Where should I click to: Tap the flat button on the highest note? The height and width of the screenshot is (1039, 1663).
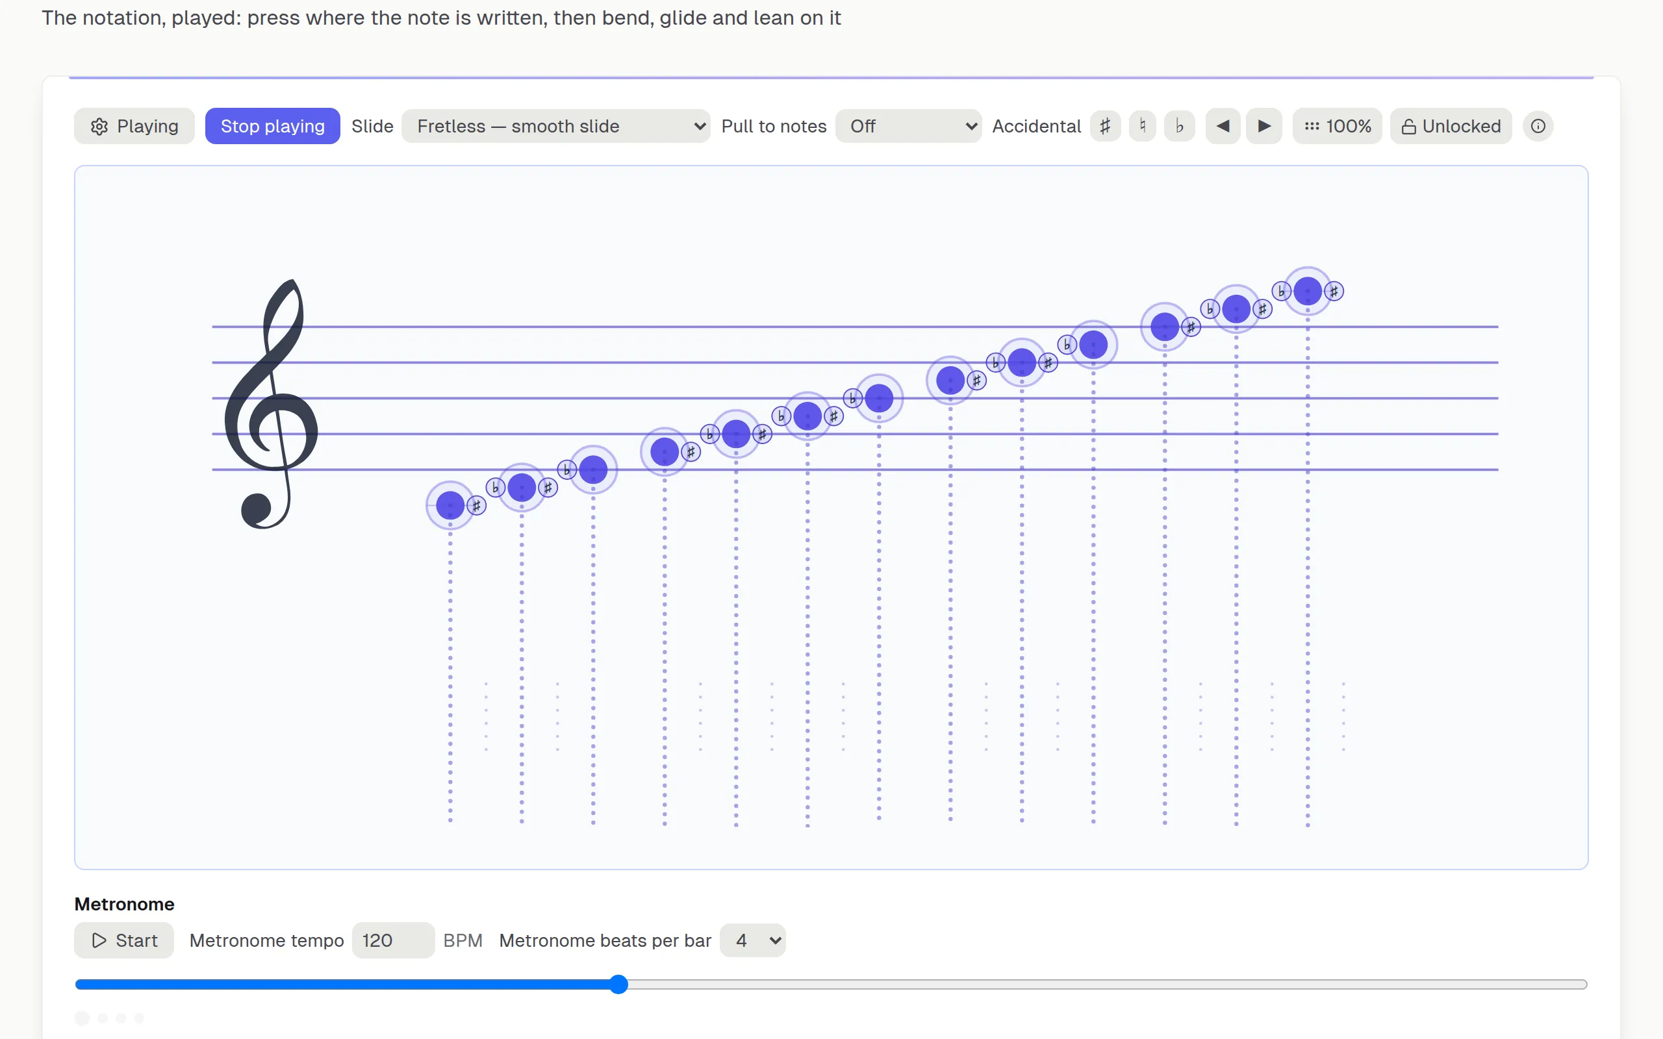point(1282,291)
